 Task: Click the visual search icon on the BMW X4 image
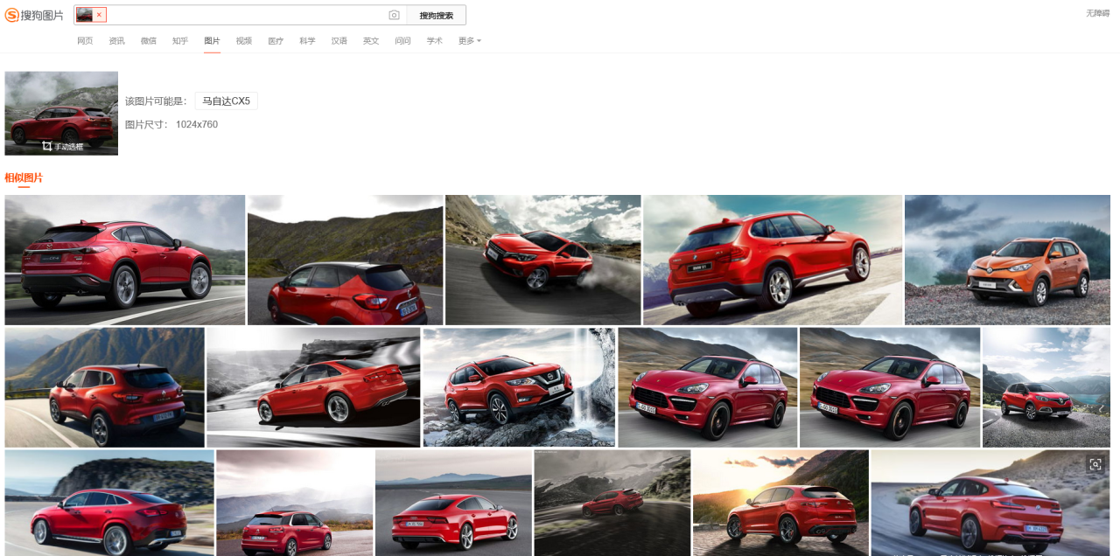1095,464
